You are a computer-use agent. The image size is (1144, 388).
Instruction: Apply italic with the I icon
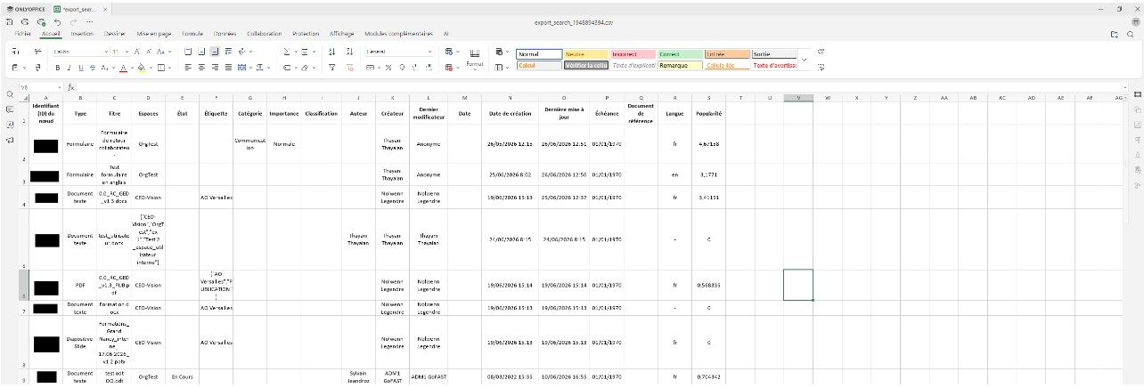click(x=68, y=67)
